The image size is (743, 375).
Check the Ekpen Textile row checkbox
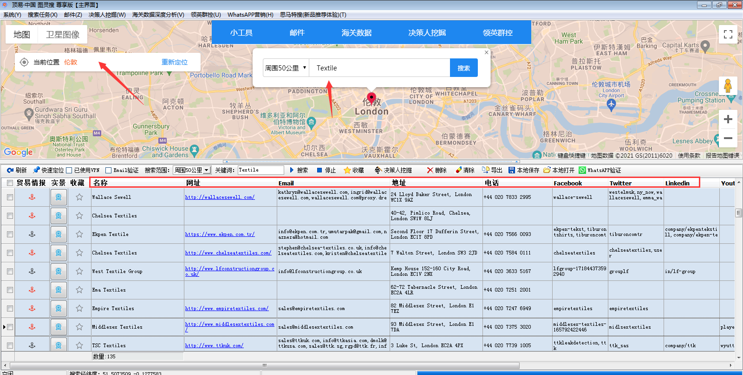(10, 234)
